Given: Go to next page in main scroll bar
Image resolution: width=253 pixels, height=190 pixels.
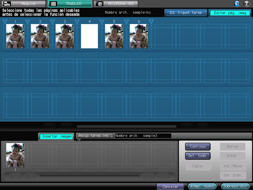Looking at the screenshot, I should [186, 126].
